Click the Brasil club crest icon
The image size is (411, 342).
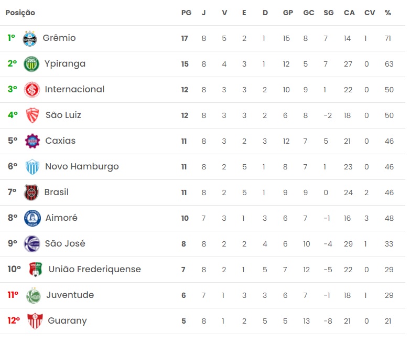coord(31,193)
